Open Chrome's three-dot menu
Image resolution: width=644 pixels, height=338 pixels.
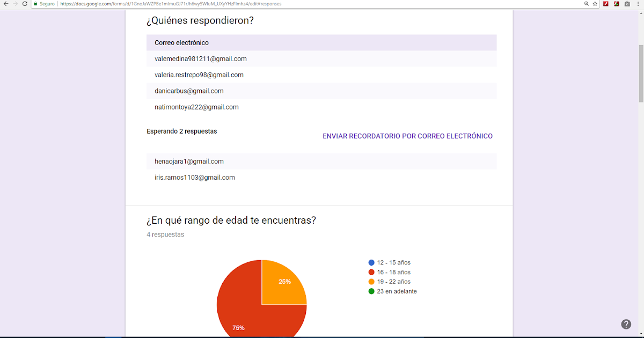click(638, 4)
